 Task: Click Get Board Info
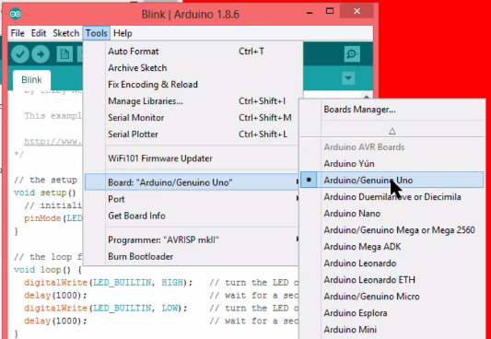192,216
